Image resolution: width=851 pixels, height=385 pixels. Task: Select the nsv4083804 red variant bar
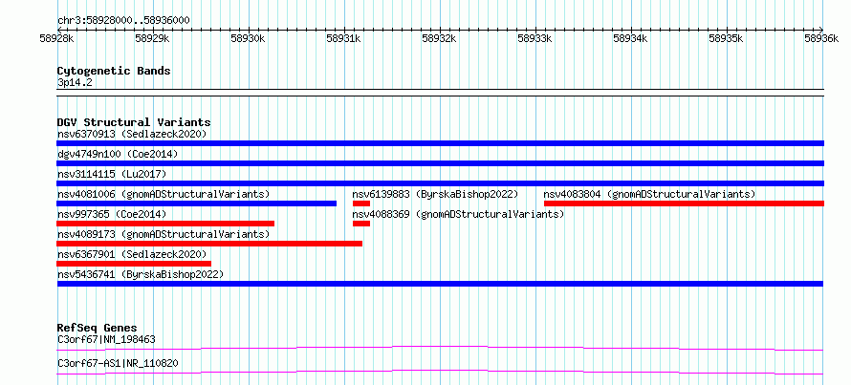[684, 203]
